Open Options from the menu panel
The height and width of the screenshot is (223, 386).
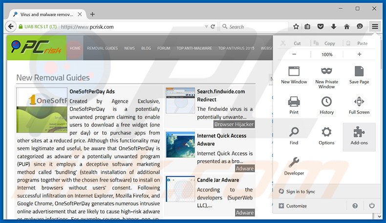point(327,136)
